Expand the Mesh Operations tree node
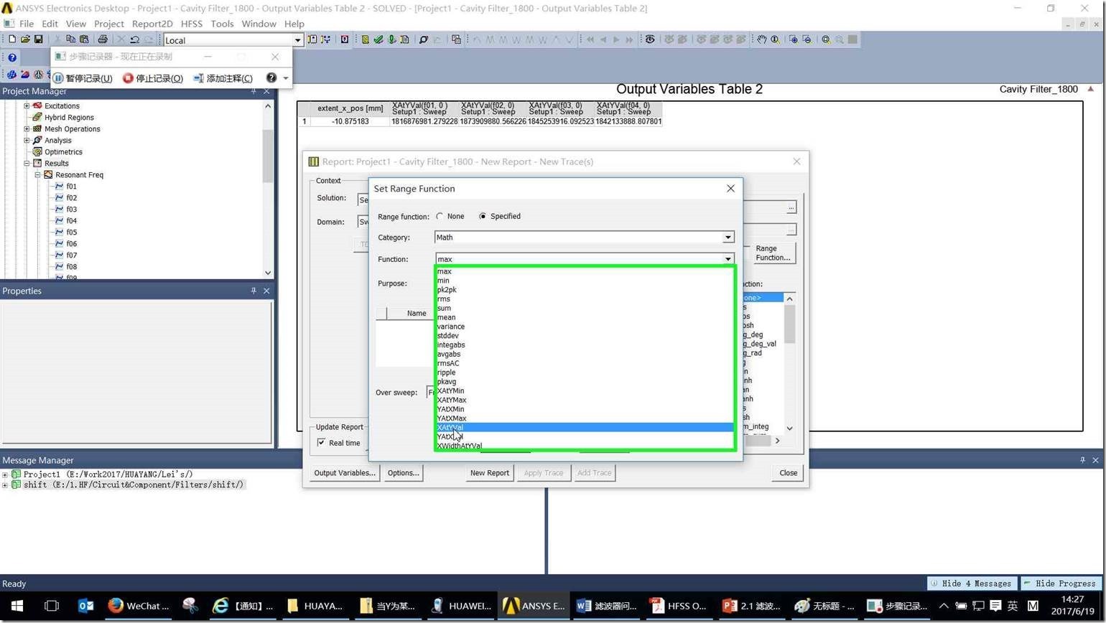 [x=27, y=128]
